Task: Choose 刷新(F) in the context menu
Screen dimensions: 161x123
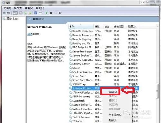Action: click(x=113, y=121)
